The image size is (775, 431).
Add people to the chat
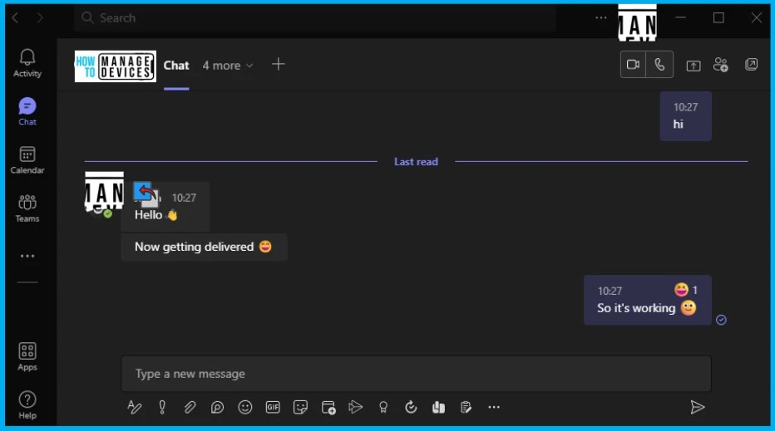721,65
